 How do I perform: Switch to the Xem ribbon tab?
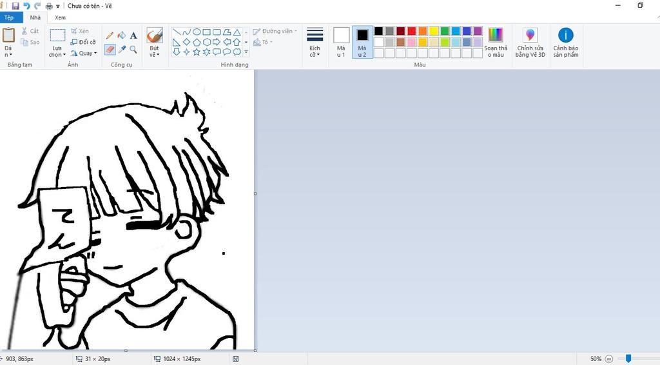[60, 17]
